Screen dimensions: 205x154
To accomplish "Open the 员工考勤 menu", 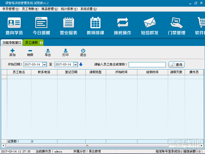I will pyautogui.click(x=30, y=9).
